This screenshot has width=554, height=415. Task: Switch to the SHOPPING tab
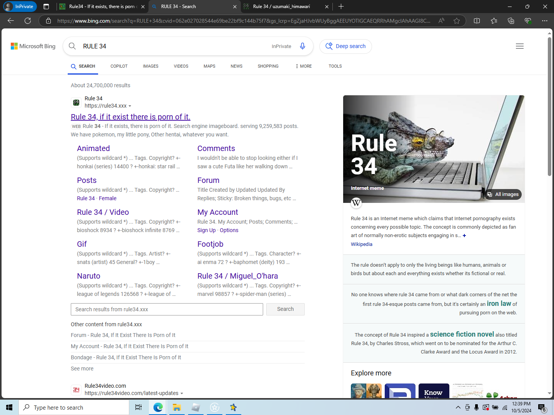(x=268, y=66)
